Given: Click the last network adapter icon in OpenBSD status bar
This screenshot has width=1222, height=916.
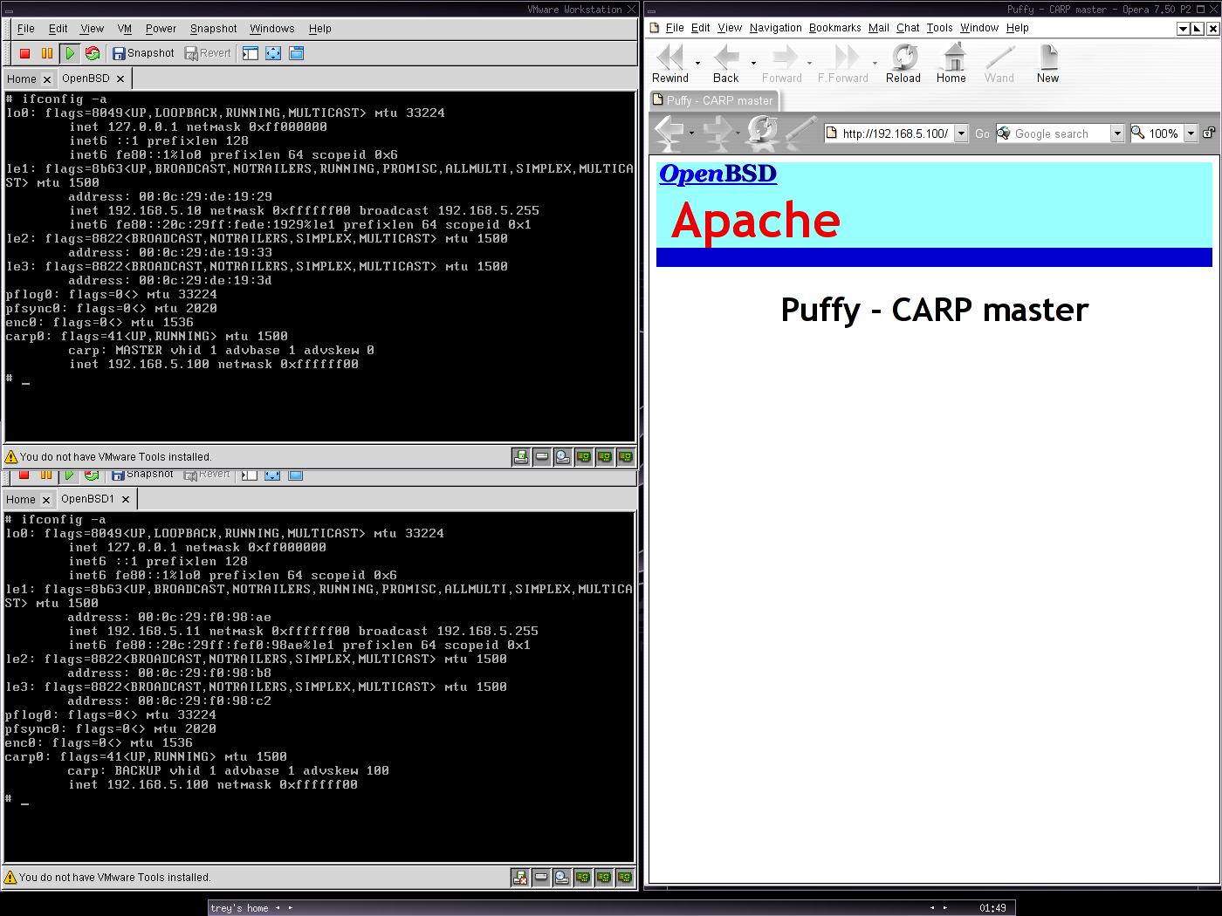Looking at the screenshot, I should 626,456.
